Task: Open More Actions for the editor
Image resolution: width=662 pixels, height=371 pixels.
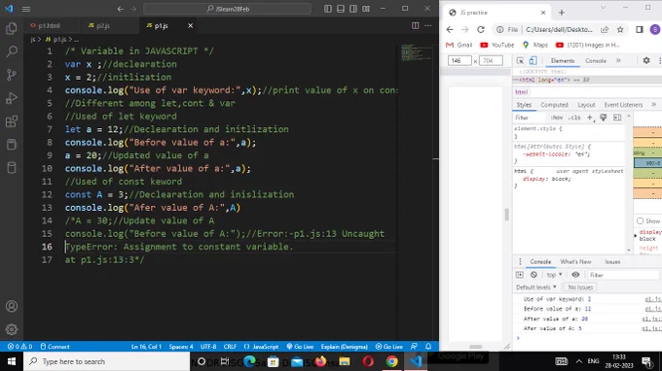Action: [x=428, y=25]
